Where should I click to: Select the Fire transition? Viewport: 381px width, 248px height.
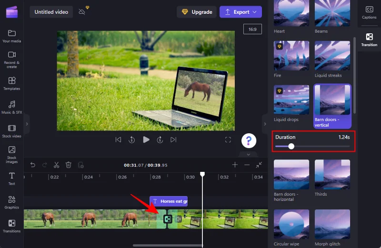coord(291,60)
